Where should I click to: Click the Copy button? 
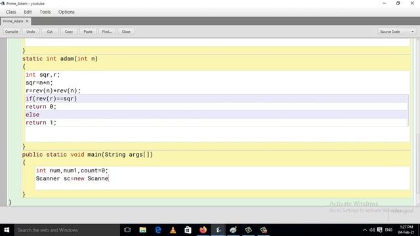[x=69, y=31]
